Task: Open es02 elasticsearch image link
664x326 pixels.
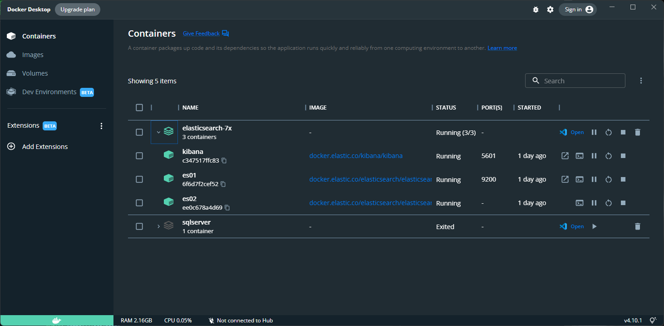Action: click(370, 203)
